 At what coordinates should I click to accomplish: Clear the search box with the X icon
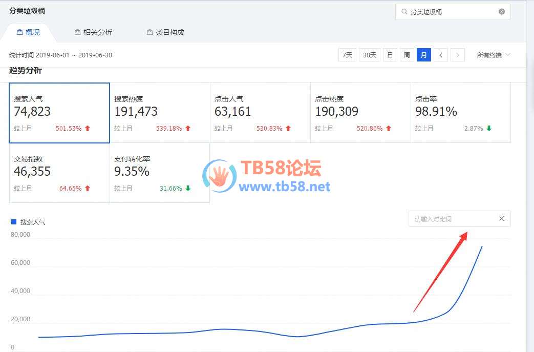(502, 12)
